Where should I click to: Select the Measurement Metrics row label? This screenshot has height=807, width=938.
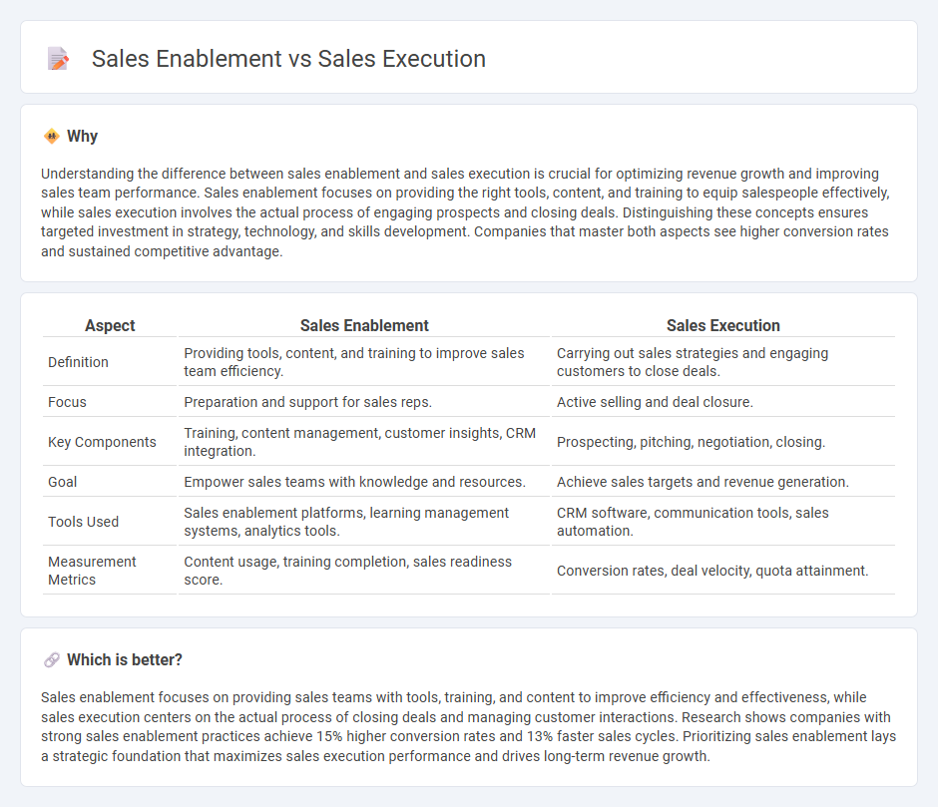92,571
